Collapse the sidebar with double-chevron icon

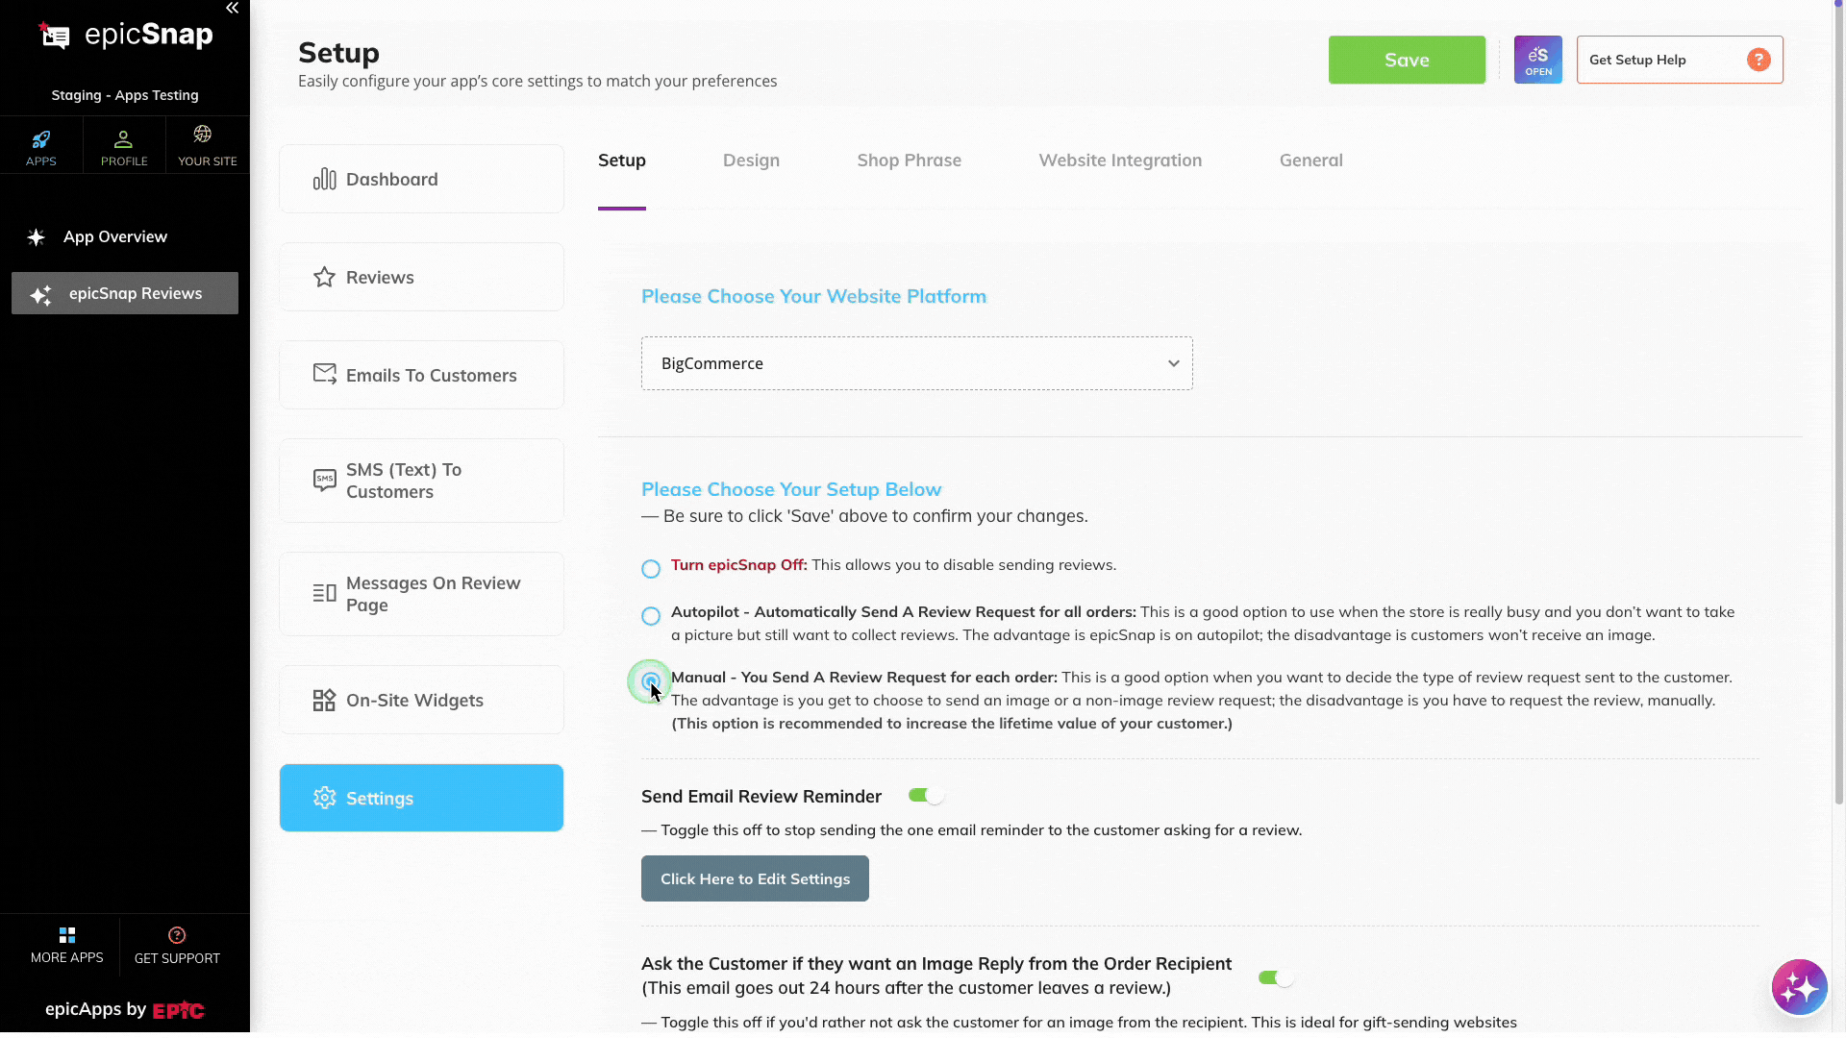point(232,9)
